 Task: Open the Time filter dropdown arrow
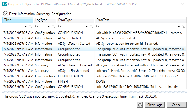[x=26, y=27]
